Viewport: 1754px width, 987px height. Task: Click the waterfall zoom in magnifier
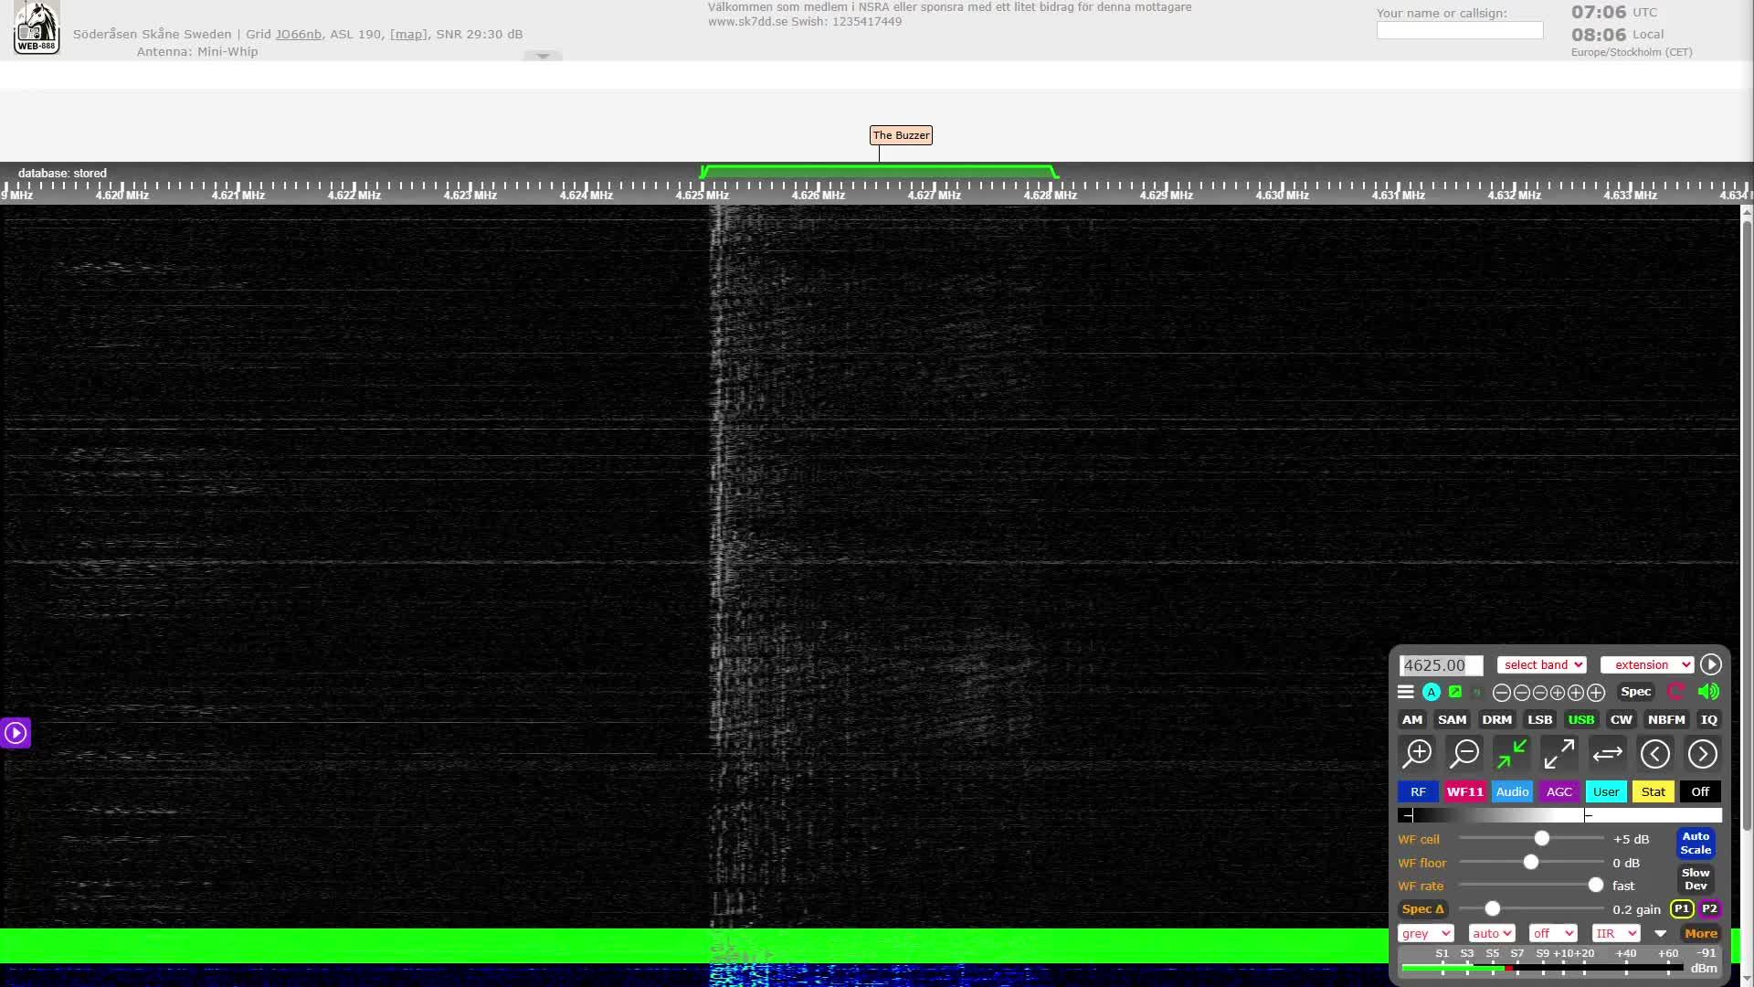(x=1418, y=754)
